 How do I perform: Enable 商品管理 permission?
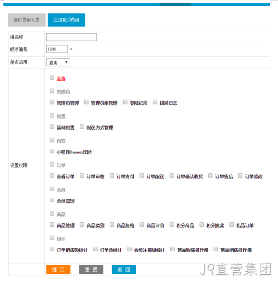52,225
